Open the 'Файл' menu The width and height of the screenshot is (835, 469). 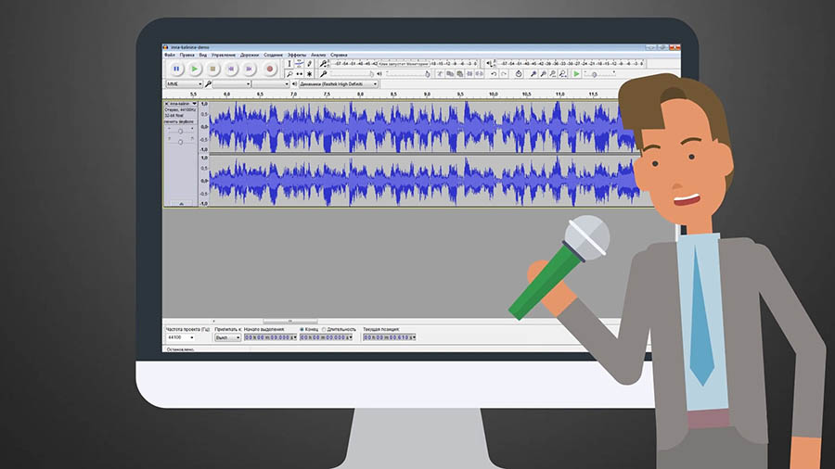pos(170,55)
